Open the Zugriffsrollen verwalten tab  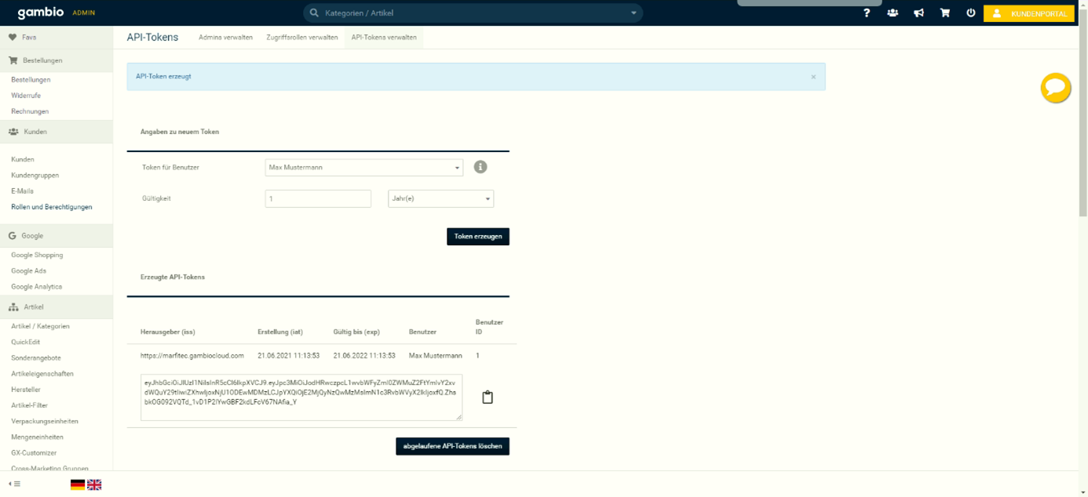pos(301,38)
